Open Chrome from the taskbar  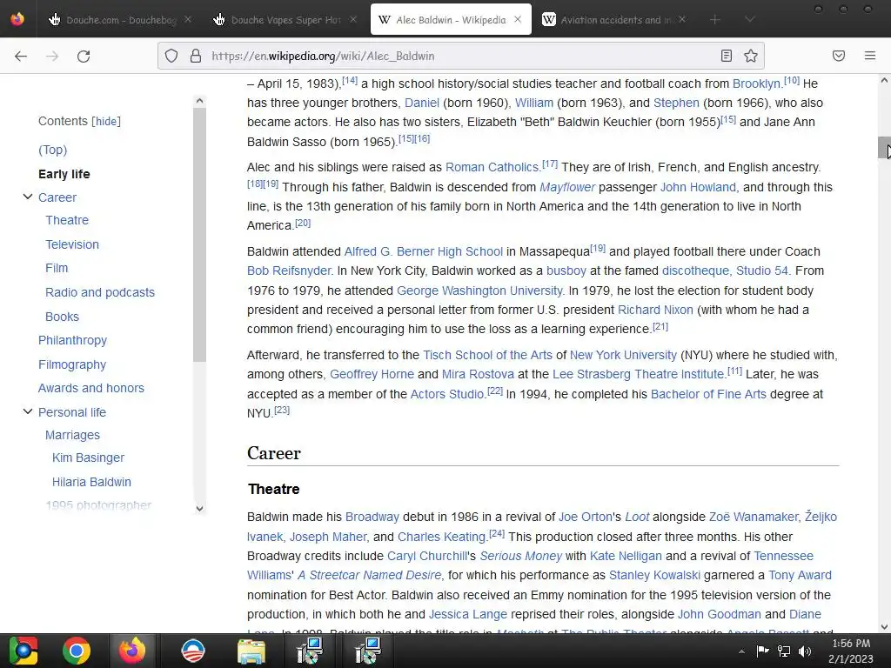tap(77, 651)
